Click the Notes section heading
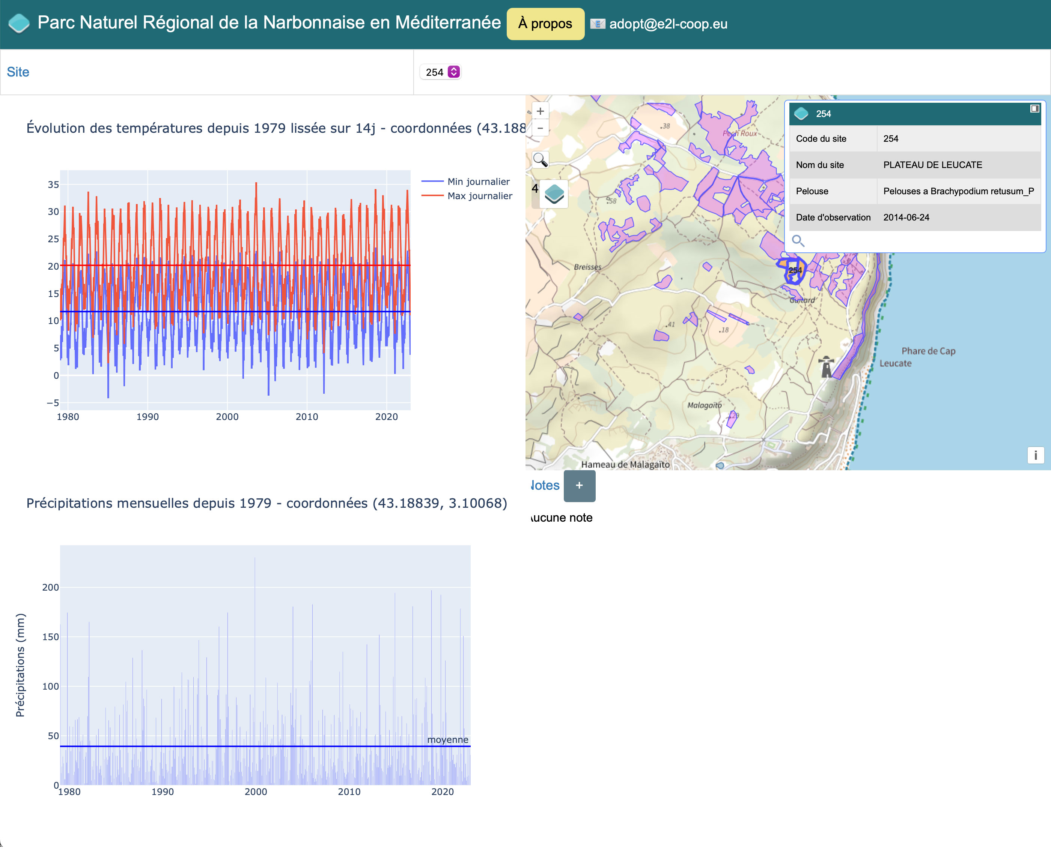1051x852 pixels. point(545,485)
